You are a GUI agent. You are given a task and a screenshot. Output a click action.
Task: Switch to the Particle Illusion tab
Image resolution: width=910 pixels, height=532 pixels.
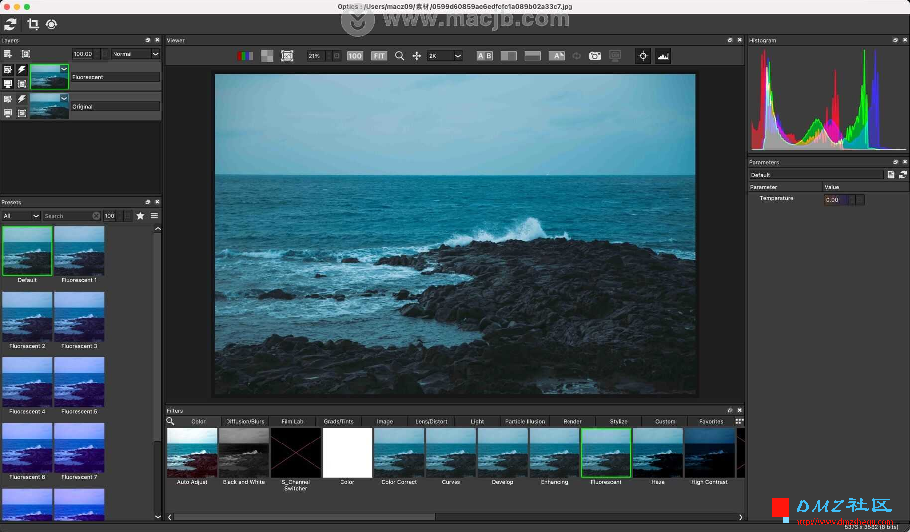point(525,421)
